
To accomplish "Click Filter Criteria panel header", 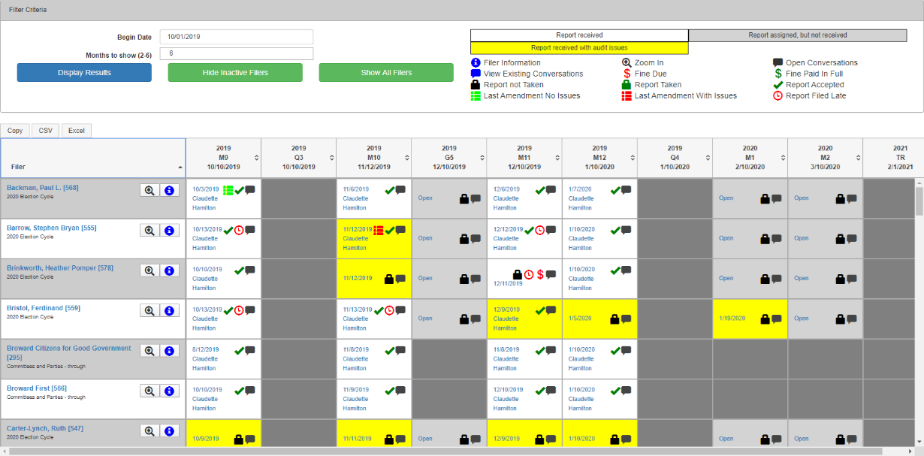I will (462, 10).
